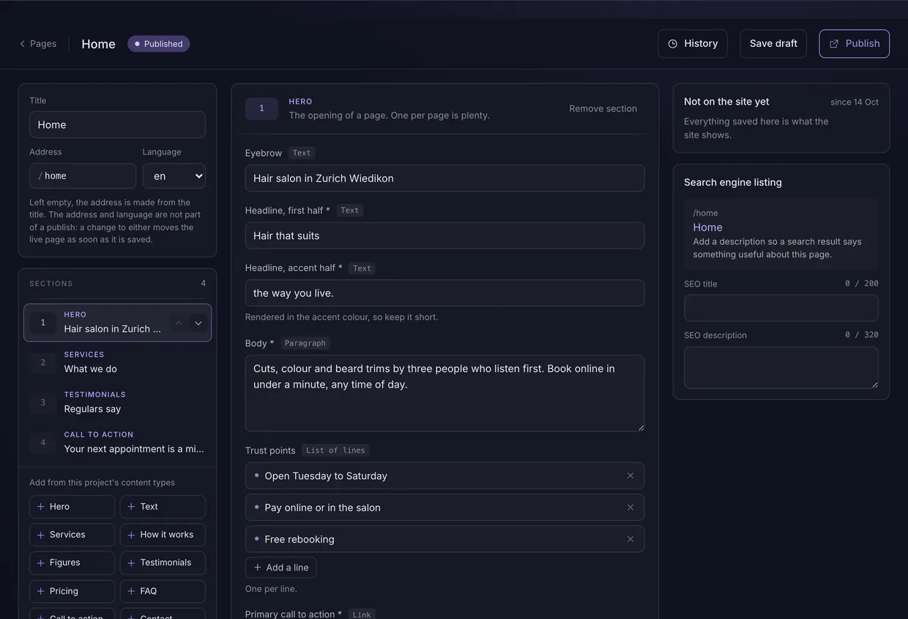
Task: Click Save draft button
Action: (773, 44)
